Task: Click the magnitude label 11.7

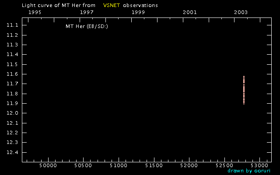Action: pyautogui.click(x=13, y=84)
